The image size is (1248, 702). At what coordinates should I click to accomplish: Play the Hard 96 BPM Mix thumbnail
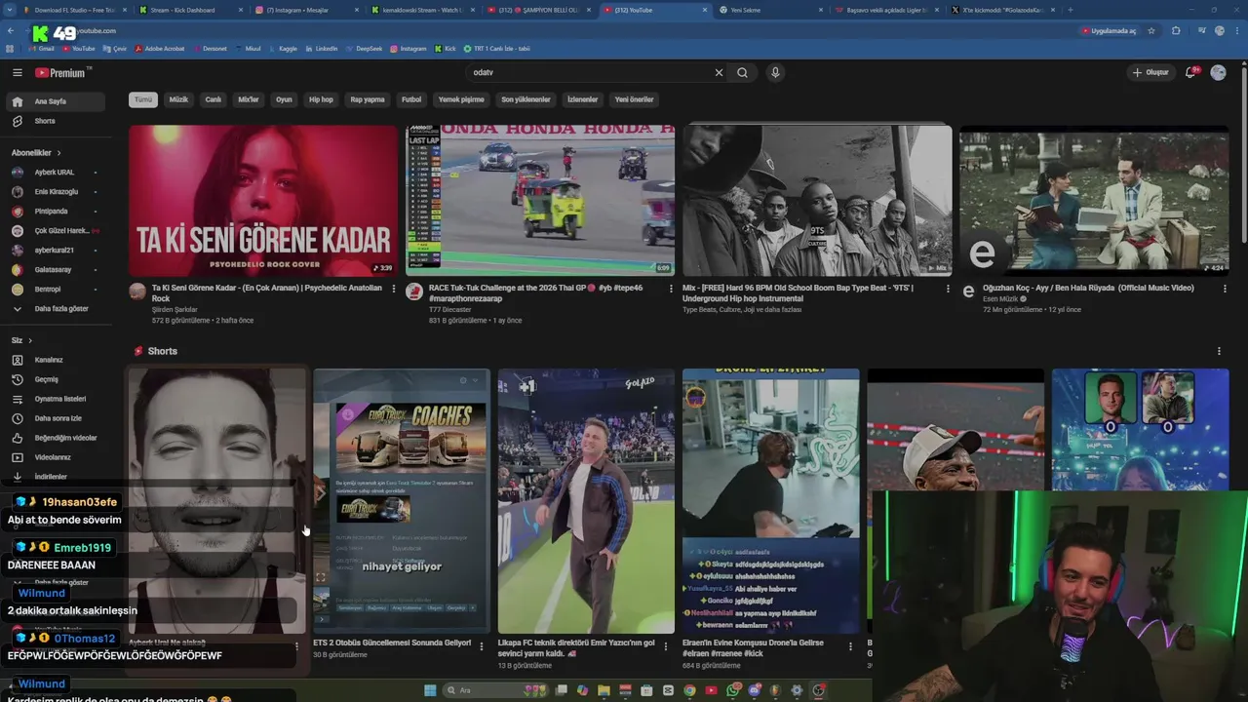(x=817, y=201)
